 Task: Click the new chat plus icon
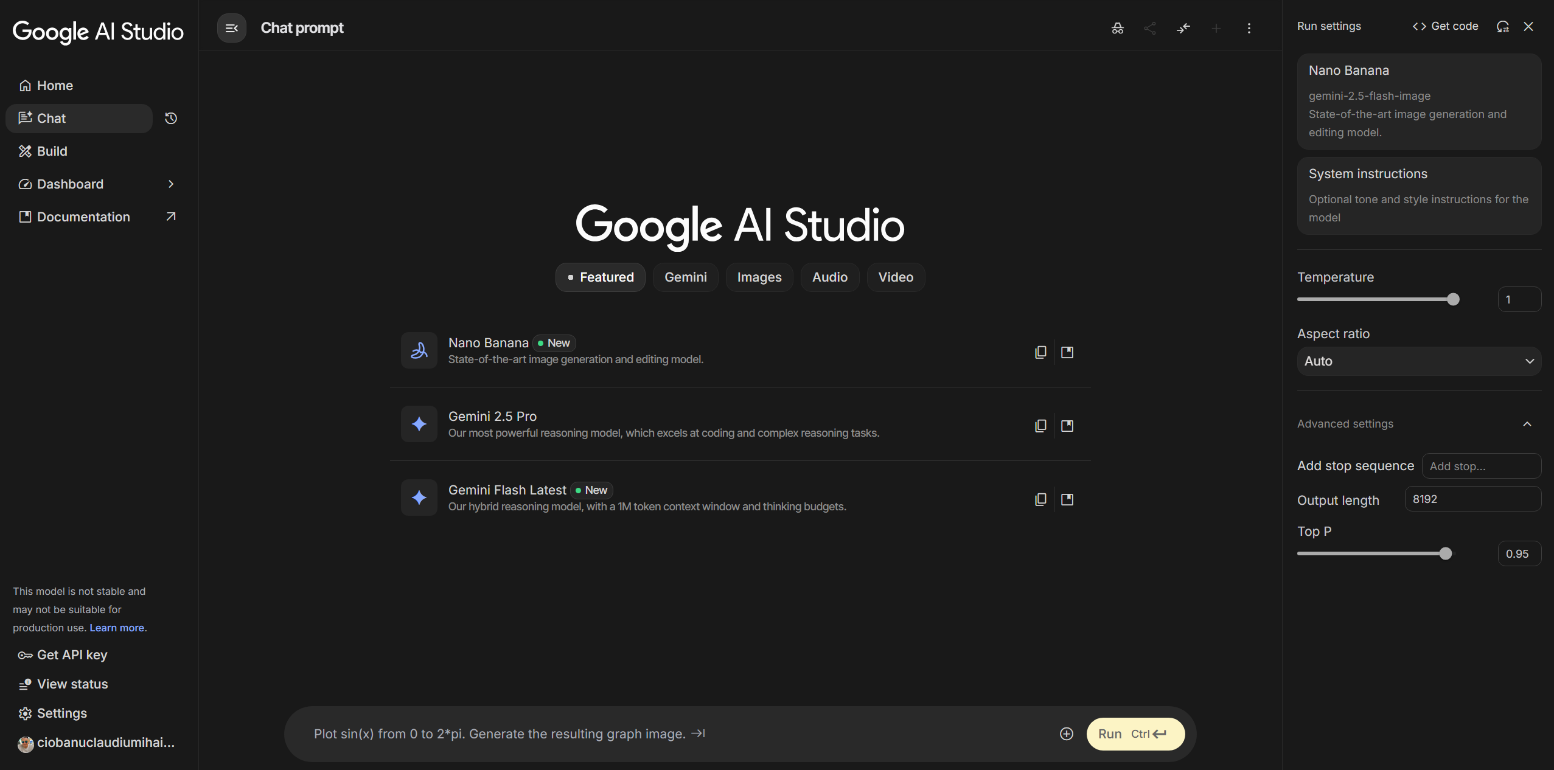[1216, 29]
